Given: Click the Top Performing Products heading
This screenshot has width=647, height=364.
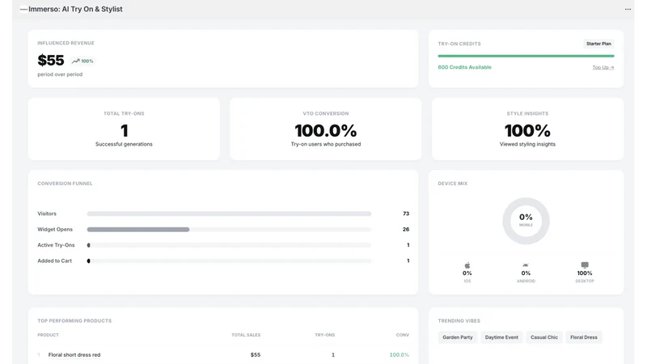Looking at the screenshot, I should [x=74, y=321].
